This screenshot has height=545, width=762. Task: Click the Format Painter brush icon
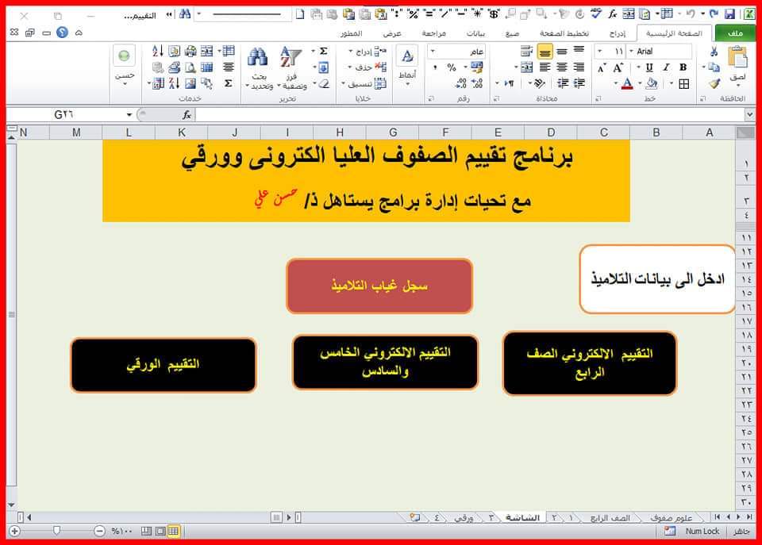(x=714, y=83)
